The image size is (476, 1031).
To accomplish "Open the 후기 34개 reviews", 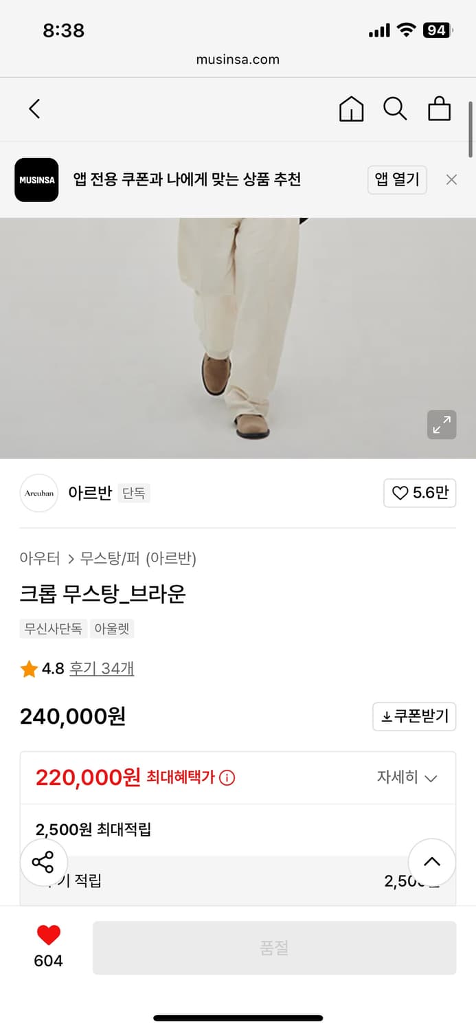I will (101, 667).
